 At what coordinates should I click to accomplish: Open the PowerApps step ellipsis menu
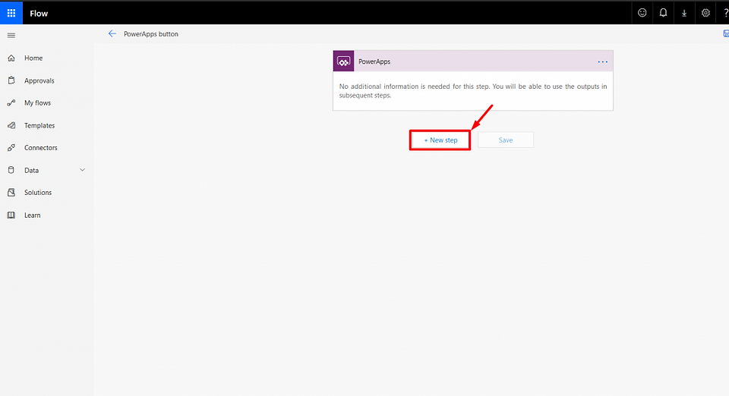coord(602,61)
